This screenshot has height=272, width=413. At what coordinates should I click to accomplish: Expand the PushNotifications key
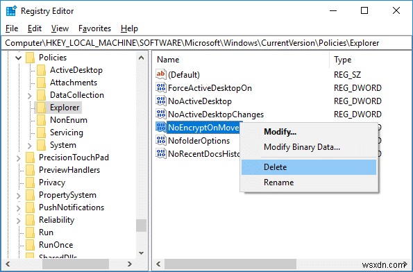19,208
